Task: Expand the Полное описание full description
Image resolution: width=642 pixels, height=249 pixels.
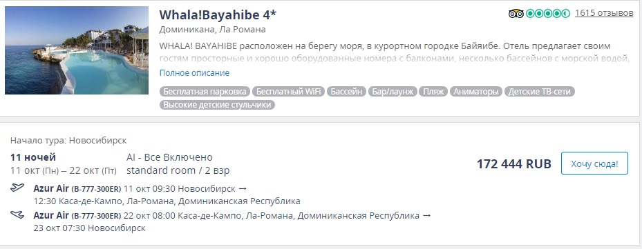Action: (194, 73)
